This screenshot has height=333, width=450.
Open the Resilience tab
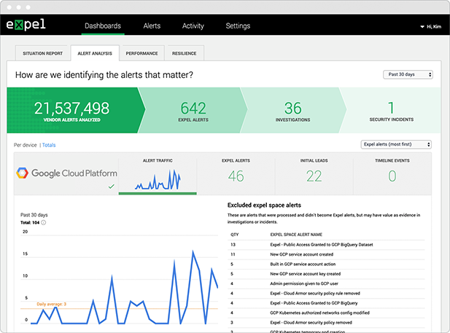point(185,53)
